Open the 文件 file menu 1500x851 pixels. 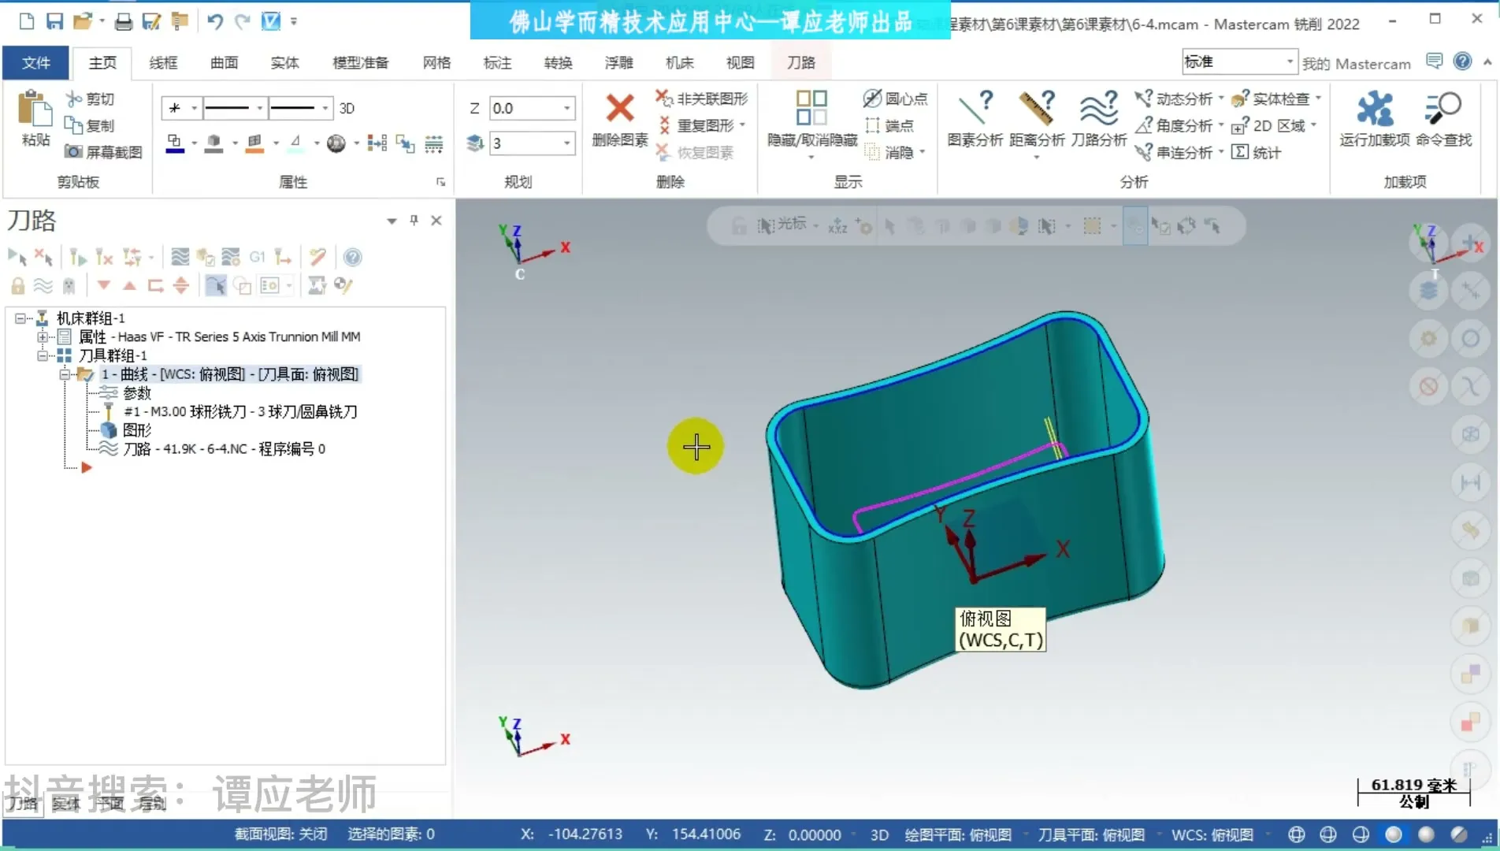tap(35, 62)
